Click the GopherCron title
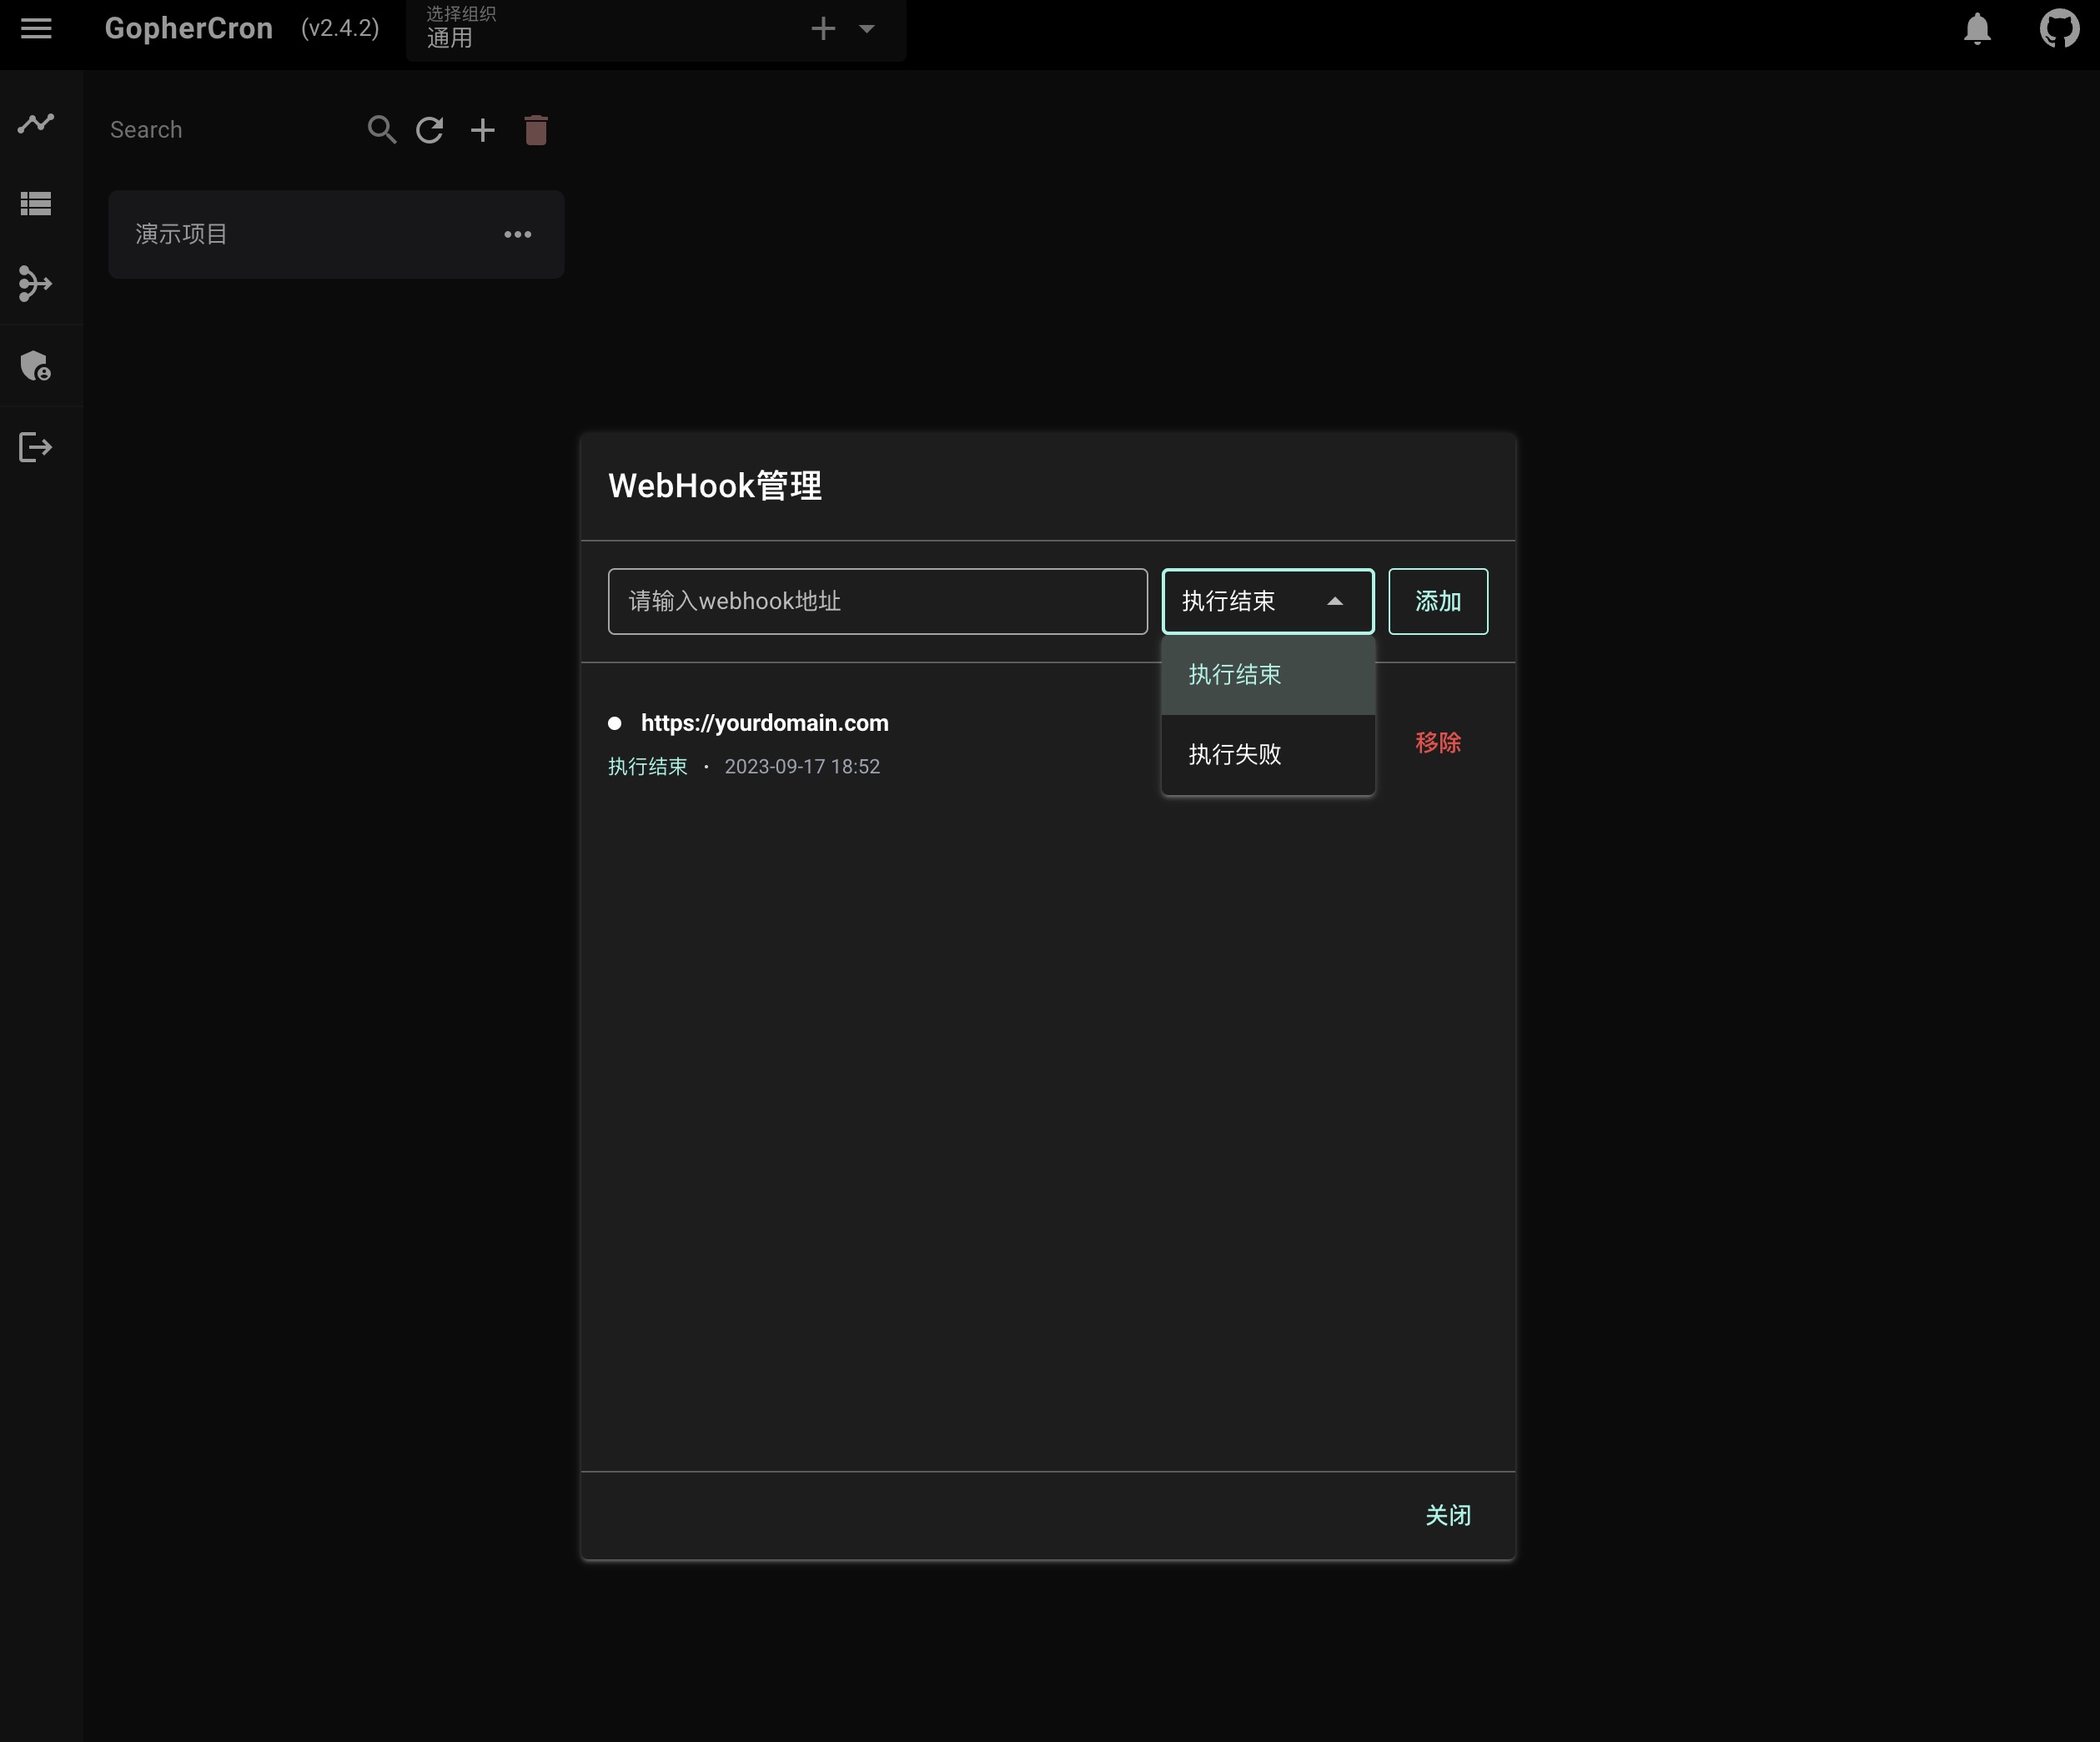 [x=188, y=28]
